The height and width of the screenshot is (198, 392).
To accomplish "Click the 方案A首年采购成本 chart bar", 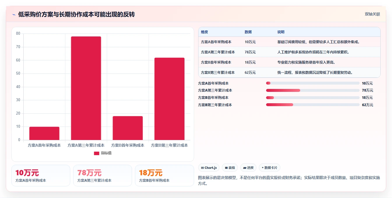I will [44, 133].
